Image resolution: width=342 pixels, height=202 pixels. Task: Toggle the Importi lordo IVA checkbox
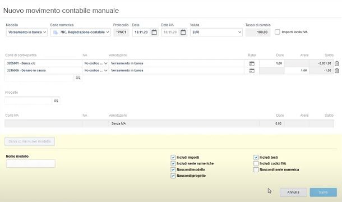[277, 32]
